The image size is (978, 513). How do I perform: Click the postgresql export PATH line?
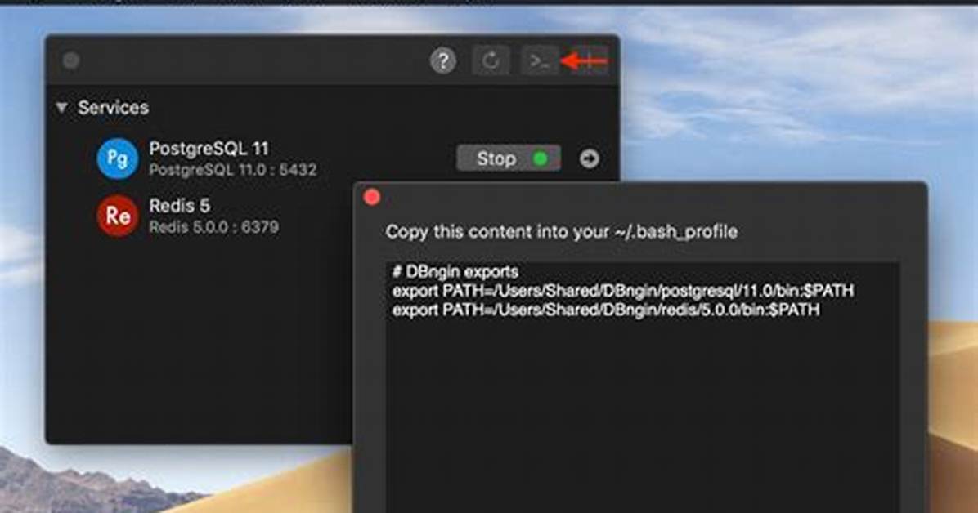point(623,291)
